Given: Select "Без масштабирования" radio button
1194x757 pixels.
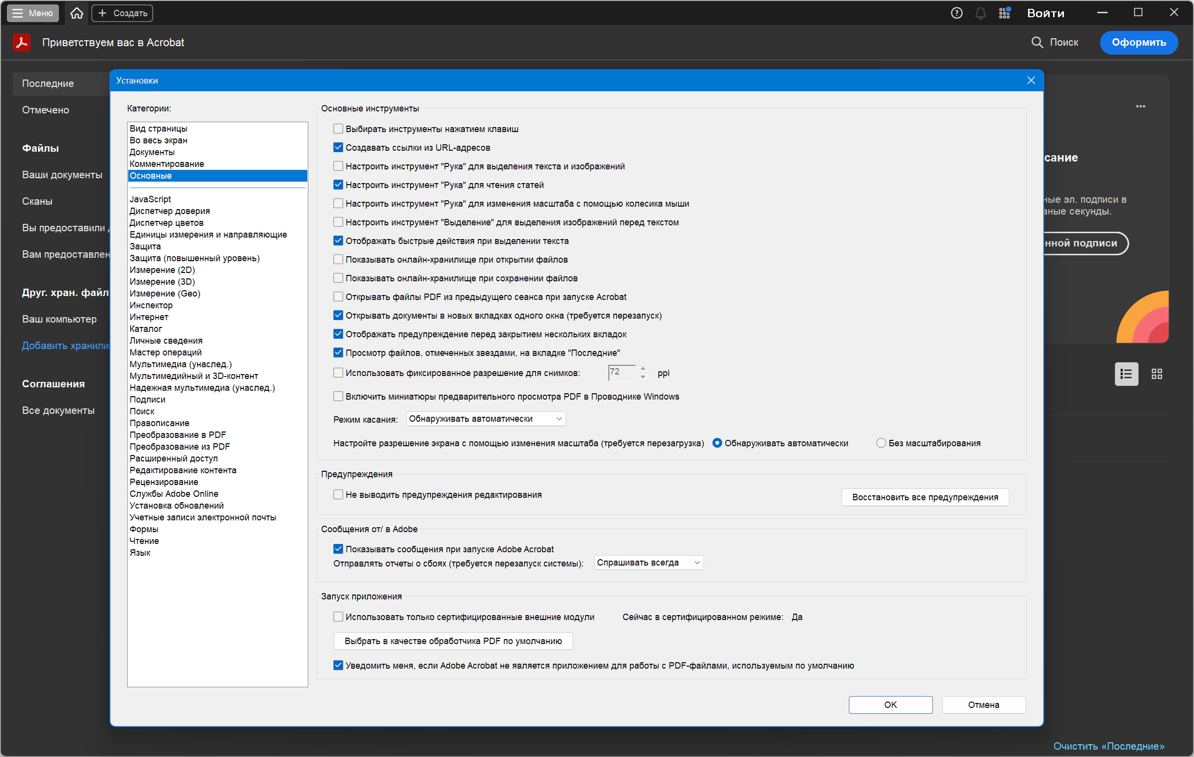Looking at the screenshot, I should tap(881, 443).
